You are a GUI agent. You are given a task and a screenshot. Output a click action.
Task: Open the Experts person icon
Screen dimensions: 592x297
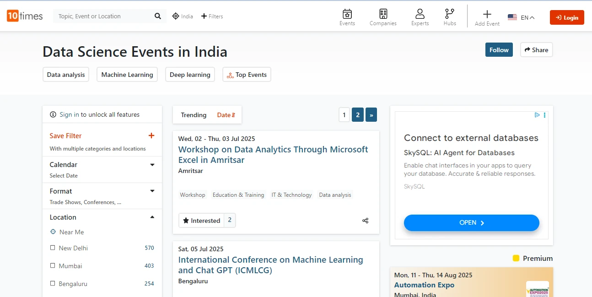(420, 14)
